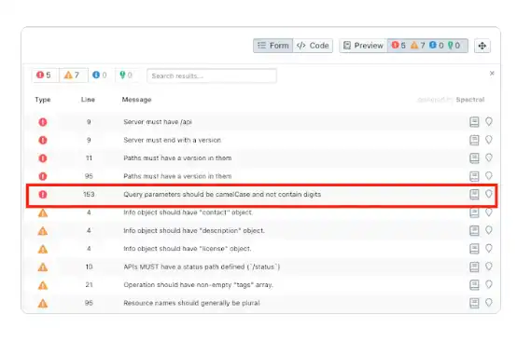Click hint bulb for resource names plural warning
The width and height of the screenshot is (517, 356).
pos(489,303)
